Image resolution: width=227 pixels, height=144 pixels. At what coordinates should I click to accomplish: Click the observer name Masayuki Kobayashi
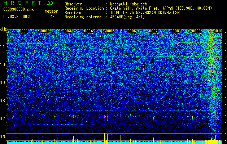[x=130, y=4]
